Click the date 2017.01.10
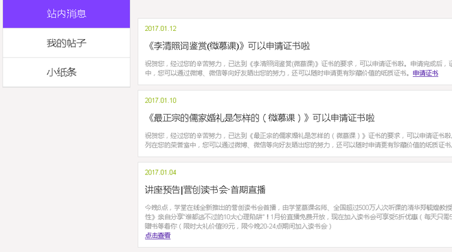This screenshot has width=452, height=252. (160, 100)
